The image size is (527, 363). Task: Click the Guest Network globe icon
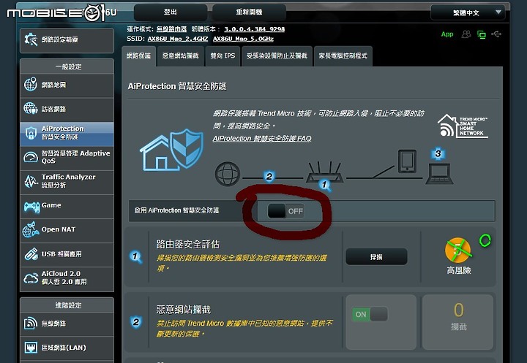click(31, 108)
